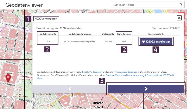Click the 'Downloadlink' column header
Image resolution: width=187 pixels, height=109 pixels.
pyautogui.click(x=156, y=34)
